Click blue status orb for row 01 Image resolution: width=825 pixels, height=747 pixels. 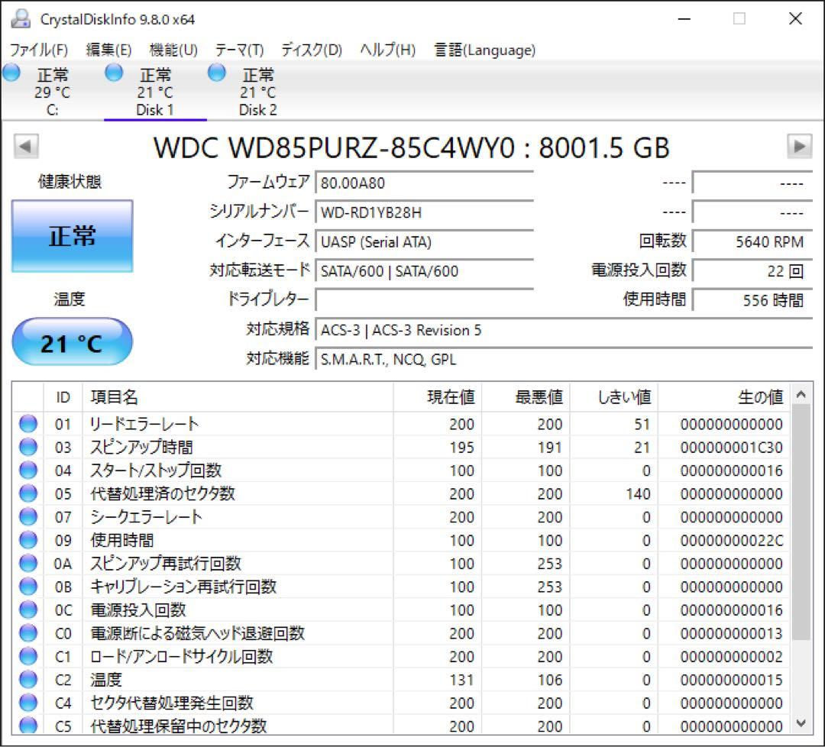(x=28, y=424)
